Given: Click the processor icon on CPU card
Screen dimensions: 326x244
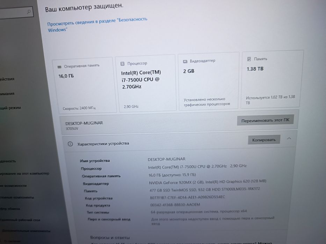Looking at the screenshot, I should point(122,64).
